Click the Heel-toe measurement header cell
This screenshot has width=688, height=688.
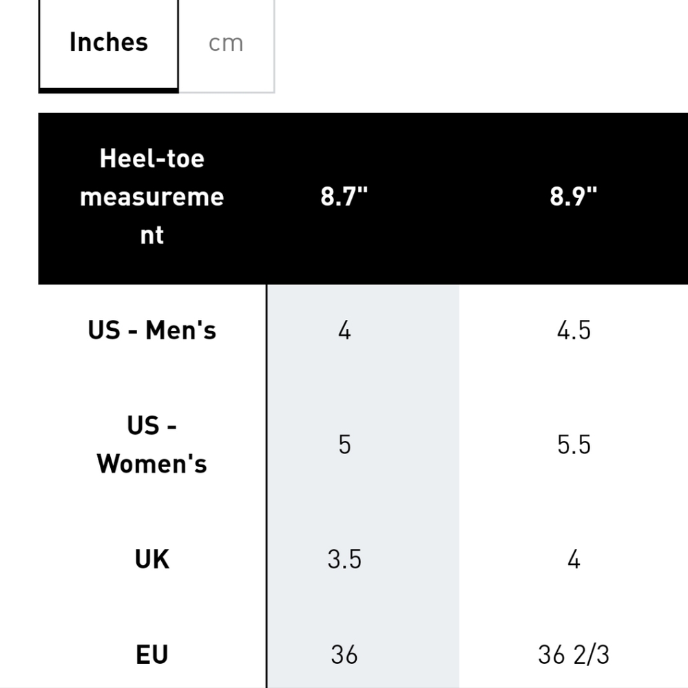[x=152, y=197]
